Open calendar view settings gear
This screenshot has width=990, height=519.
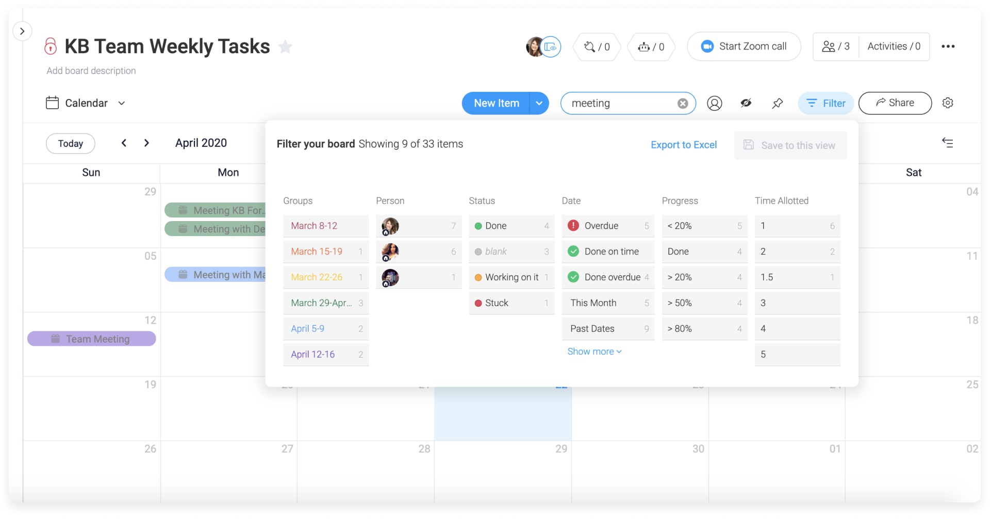coord(948,103)
